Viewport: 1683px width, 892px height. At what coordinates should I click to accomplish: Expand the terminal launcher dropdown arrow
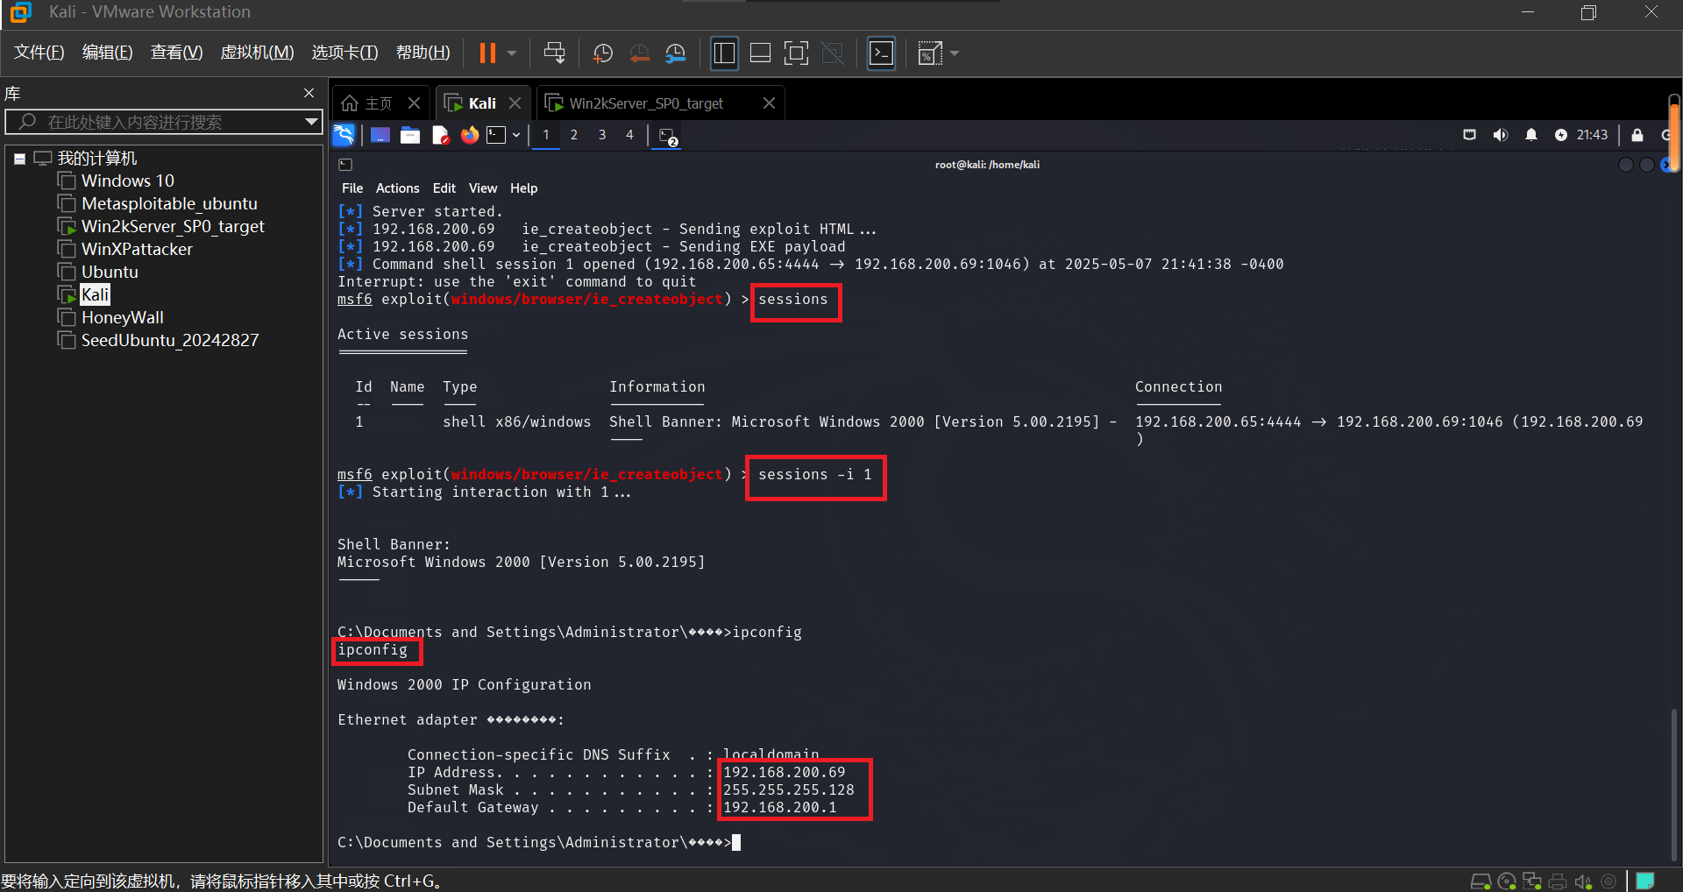[516, 135]
